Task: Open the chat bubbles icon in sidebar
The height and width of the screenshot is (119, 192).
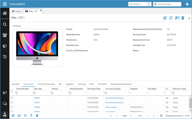Action: pos(5,104)
